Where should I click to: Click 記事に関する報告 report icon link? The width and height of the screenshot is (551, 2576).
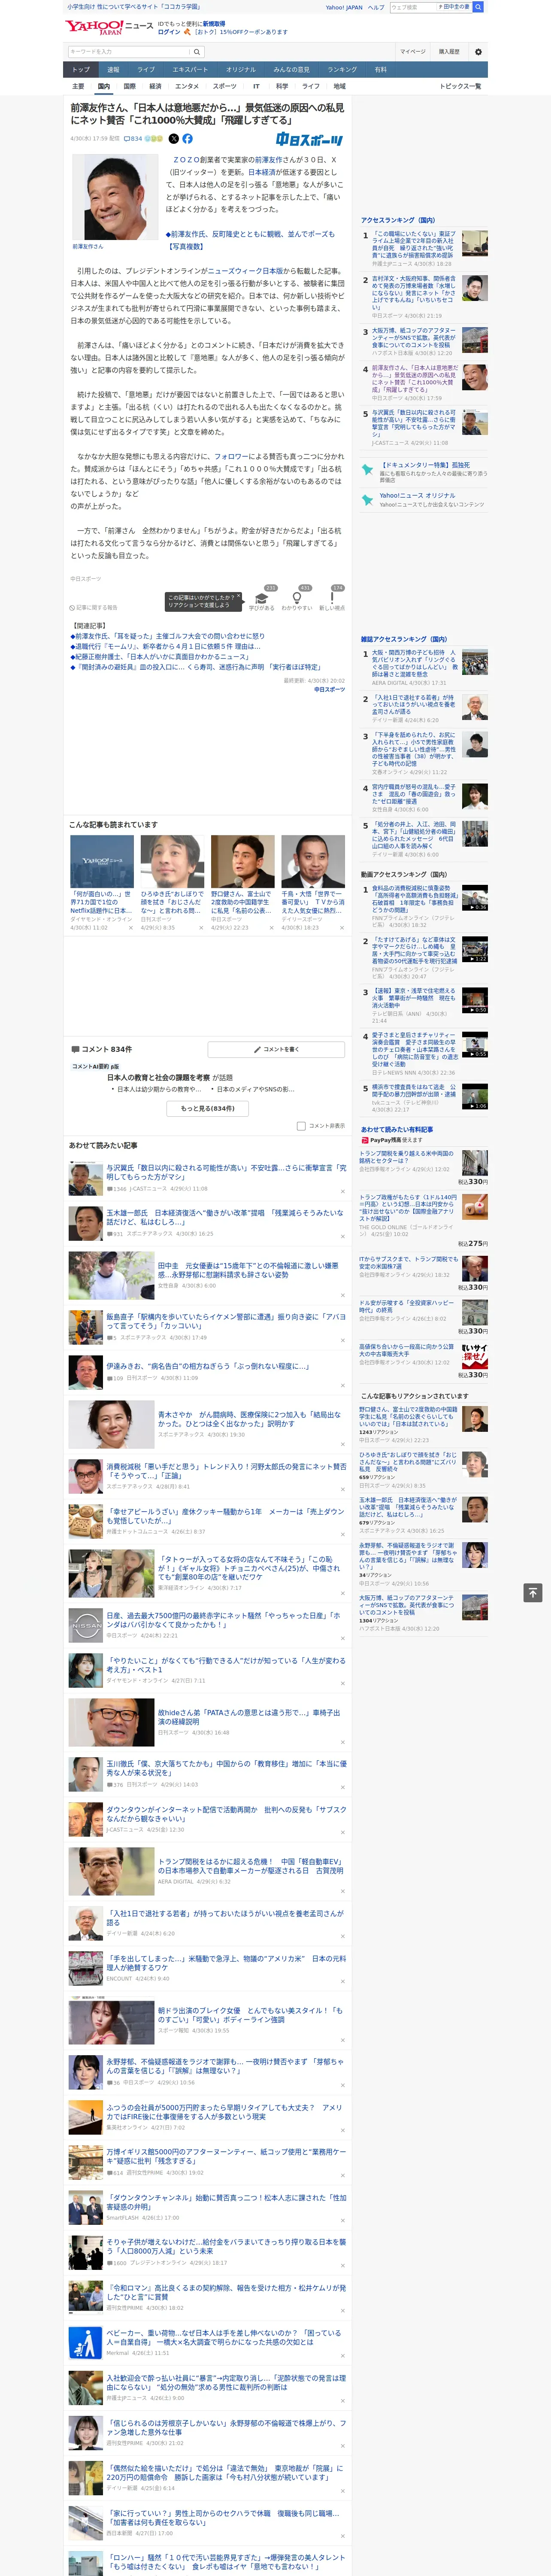94,607
